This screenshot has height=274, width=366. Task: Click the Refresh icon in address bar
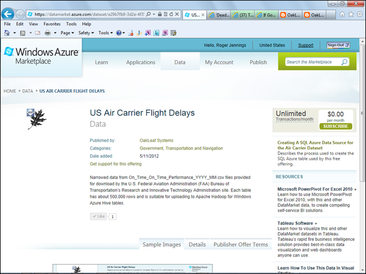[x=172, y=14]
